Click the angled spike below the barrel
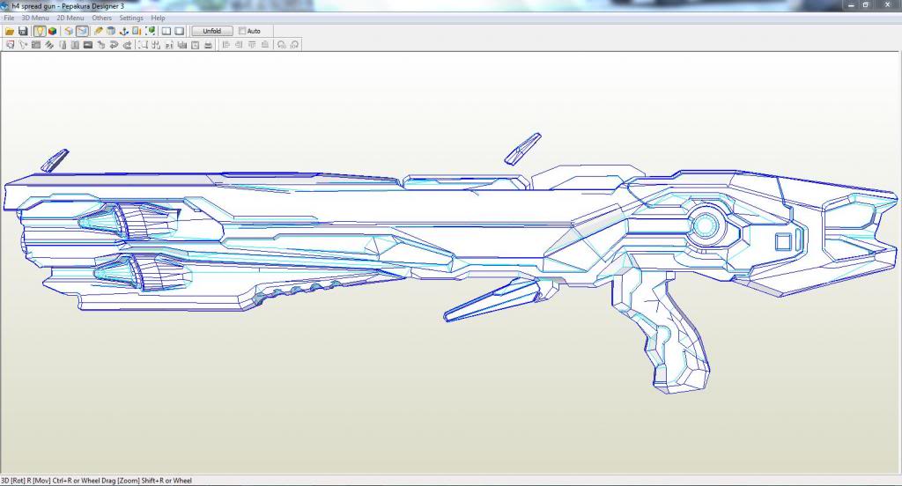The height and width of the screenshot is (486, 902). coord(492,299)
